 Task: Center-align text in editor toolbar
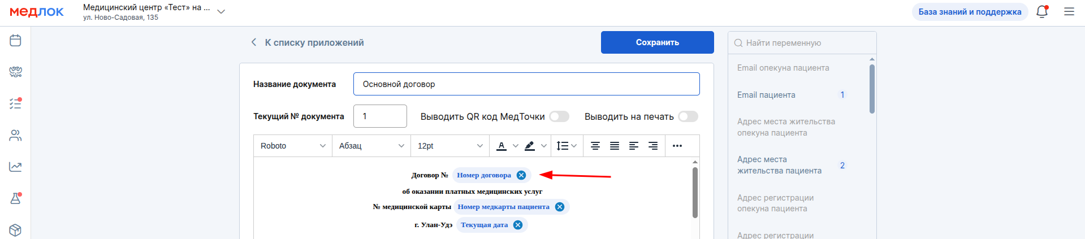pos(595,146)
